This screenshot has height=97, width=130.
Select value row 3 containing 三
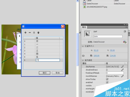coord(43,51)
